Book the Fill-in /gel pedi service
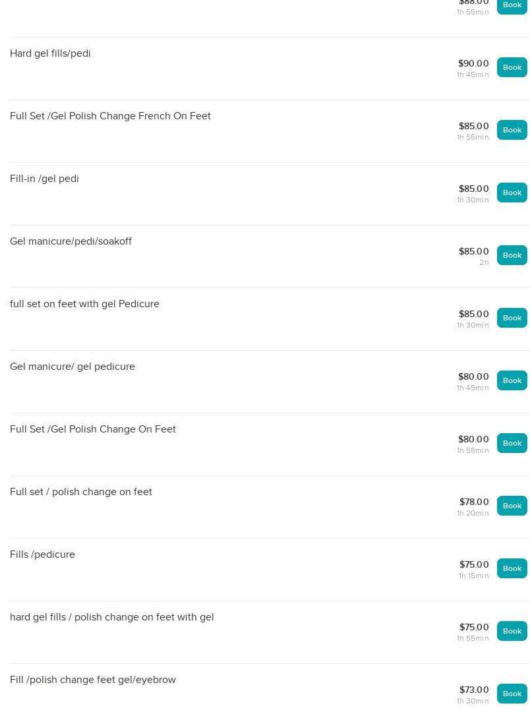This screenshot has width=530, height=718. pyautogui.click(x=512, y=193)
